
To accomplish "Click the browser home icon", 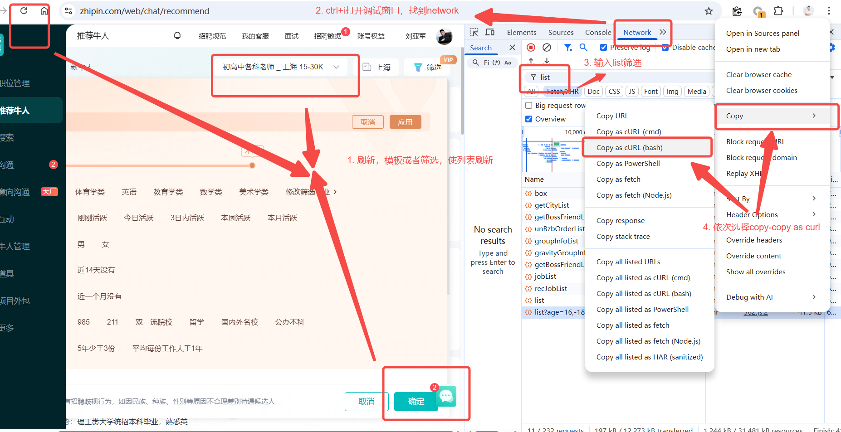I will click(44, 10).
